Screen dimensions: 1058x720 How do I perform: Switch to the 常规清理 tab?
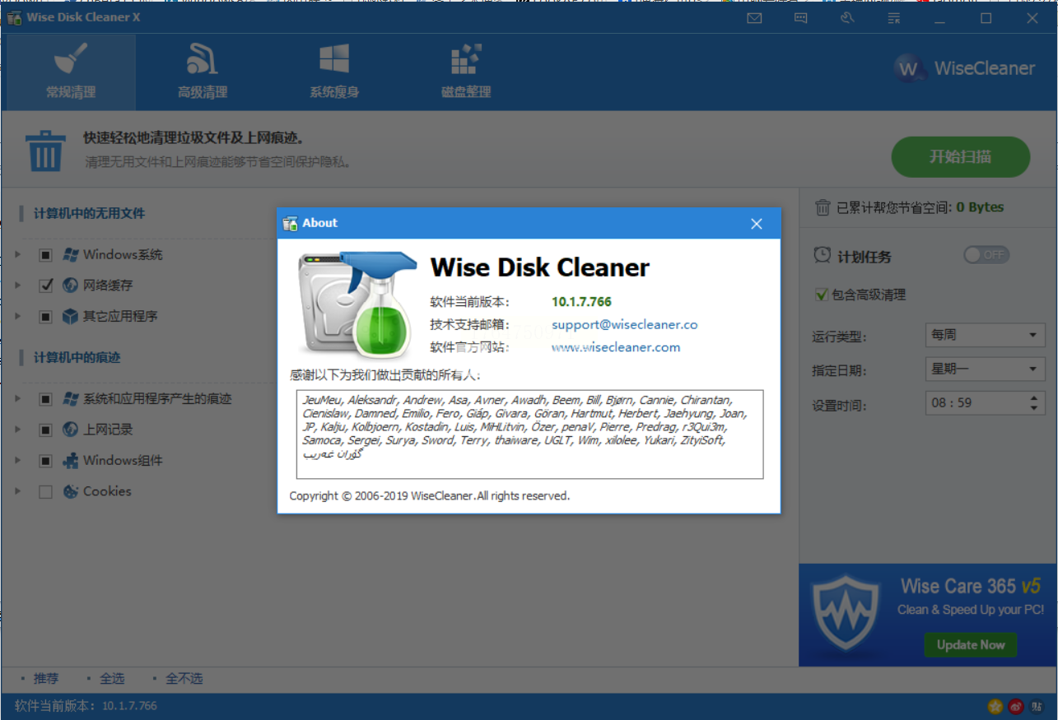[70, 72]
